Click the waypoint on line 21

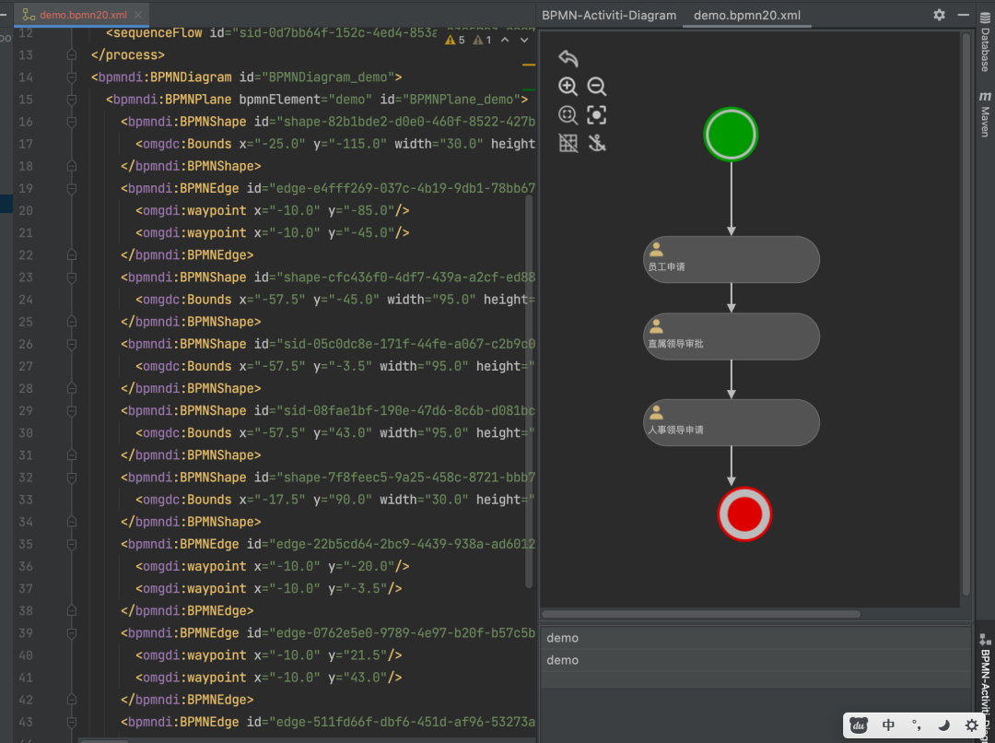point(272,233)
